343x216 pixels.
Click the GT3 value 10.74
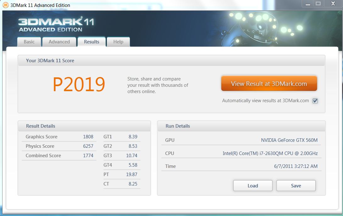132,156
